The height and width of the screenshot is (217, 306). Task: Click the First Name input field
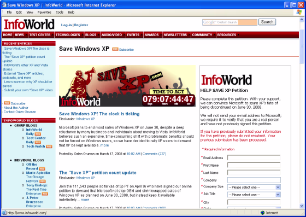point(254,165)
